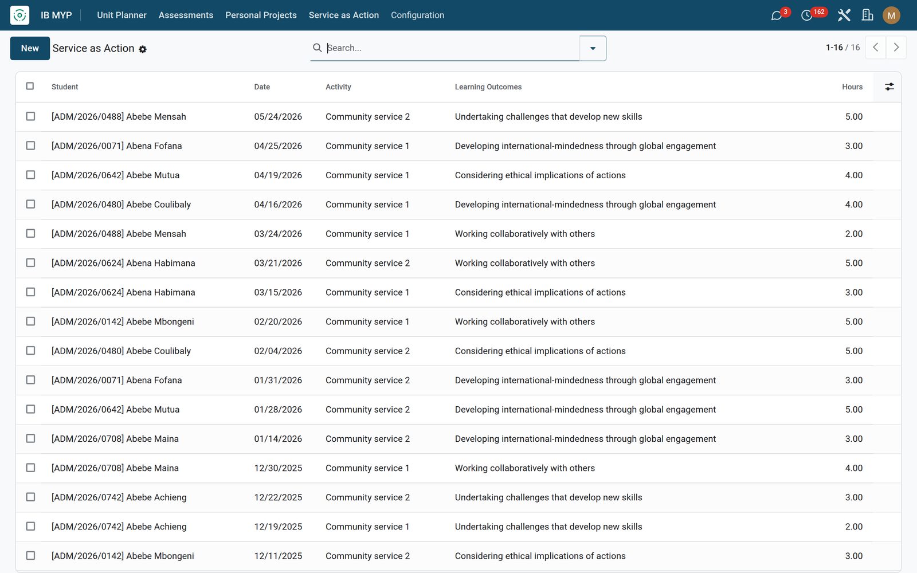Screen dimensions: 917x573
Task: Sort by the Student column header
Action: (x=65, y=87)
